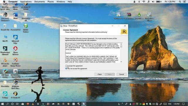Select the Word desktop shortcut
Screen dimensions: 188x106
15,16
